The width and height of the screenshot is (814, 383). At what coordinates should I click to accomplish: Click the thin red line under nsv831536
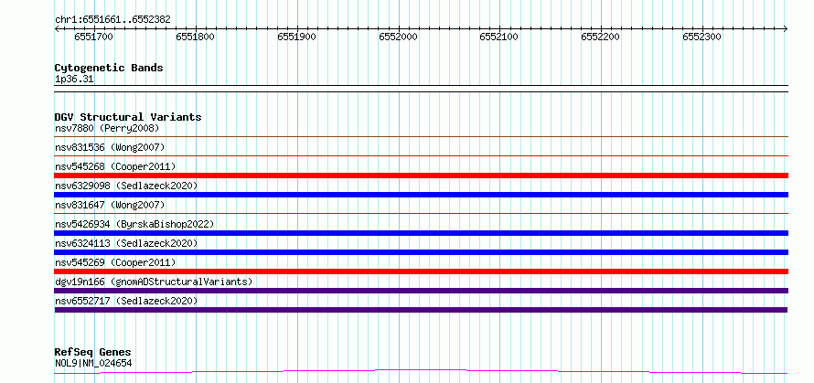pos(421,155)
